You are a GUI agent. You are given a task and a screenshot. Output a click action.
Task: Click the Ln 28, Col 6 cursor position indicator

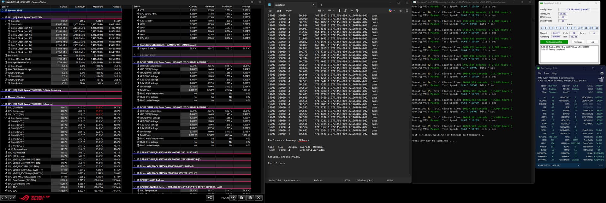[276, 180]
